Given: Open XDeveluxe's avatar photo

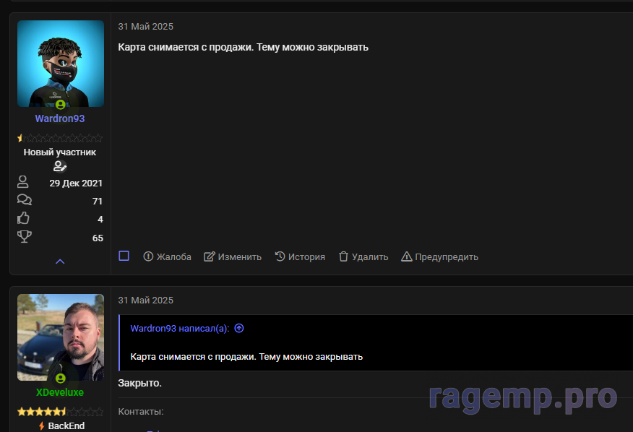Looking at the screenshot, I should coord(61,337).
